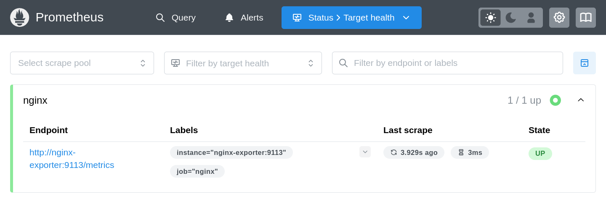Click the bell icon next to Alerts
Screen dimensions: 606x207
(x=229, y=18)
